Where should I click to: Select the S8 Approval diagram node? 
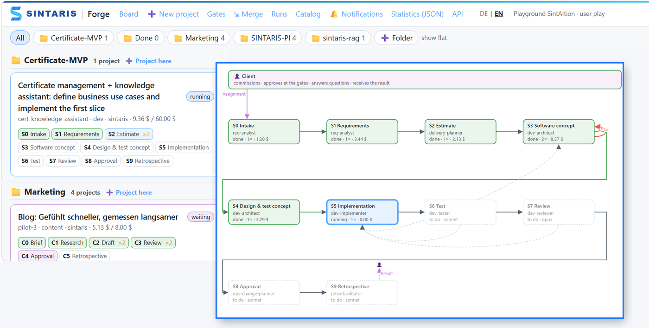(264, 293)
